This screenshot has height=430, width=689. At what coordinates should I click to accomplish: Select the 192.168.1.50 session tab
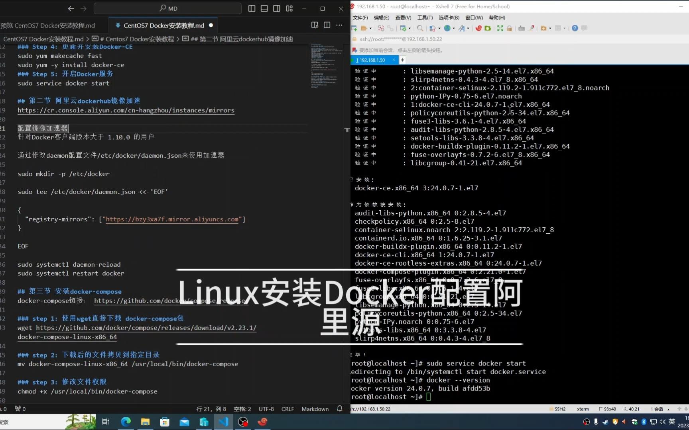tap(372, 60)
